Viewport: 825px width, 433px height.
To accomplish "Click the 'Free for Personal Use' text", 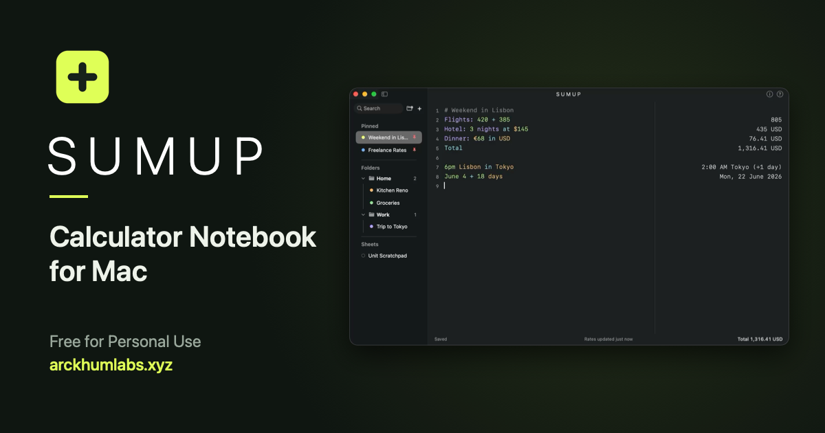I will (x=125, y=342).
